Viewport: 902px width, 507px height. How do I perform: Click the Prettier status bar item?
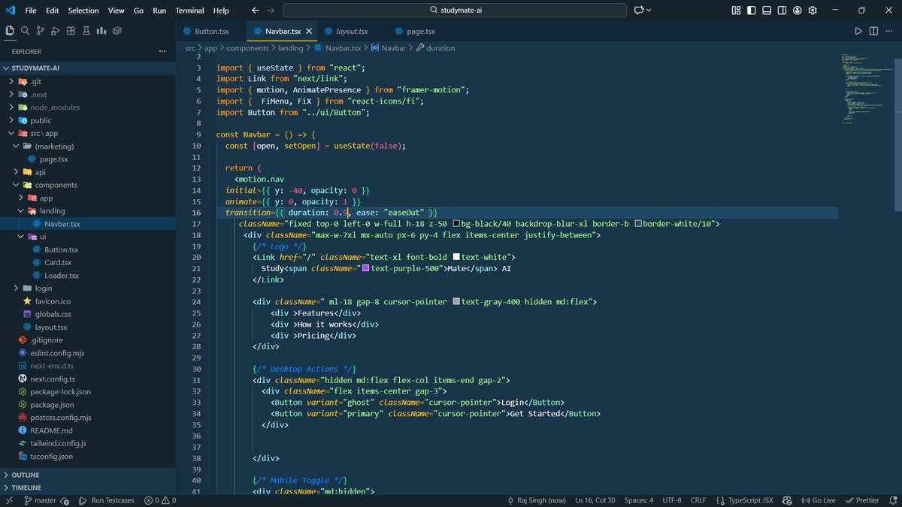(862, 500)
